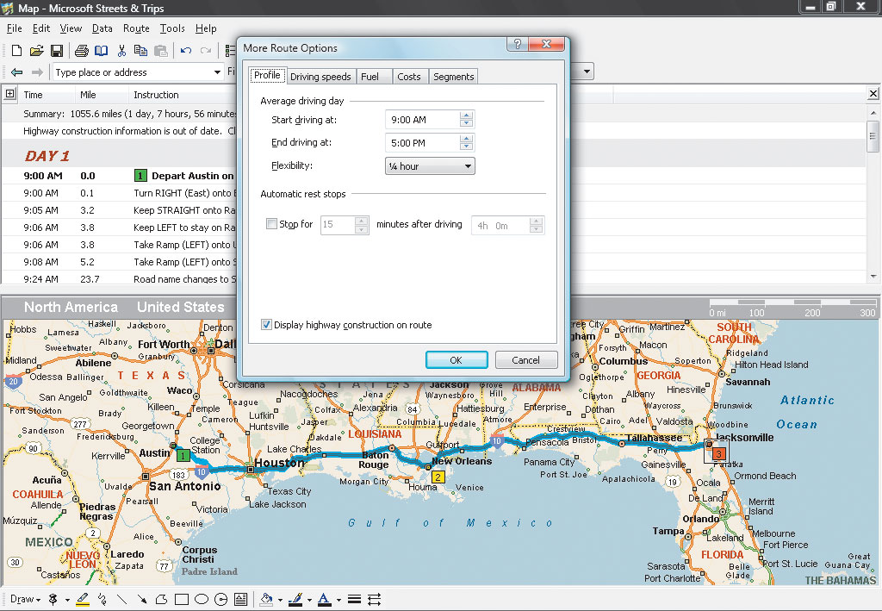Viewport: 882px width, 611px height.
Task: Expand the Type place or address dropdown
Action: click(217, 72)
